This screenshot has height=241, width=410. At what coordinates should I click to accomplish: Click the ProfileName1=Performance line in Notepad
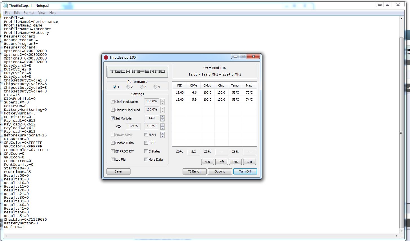[31, 22]
